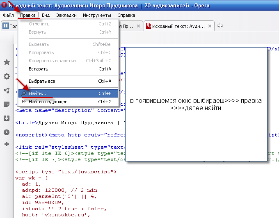Open the Downloads panel icon
Image resolution: width=279 pixels, height=218 pixels.
7,118
